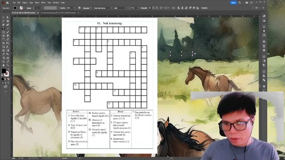Click the Recolor Artwork circle icon
Viewport: 285px width, 160px height.
(x=79, y=8)
